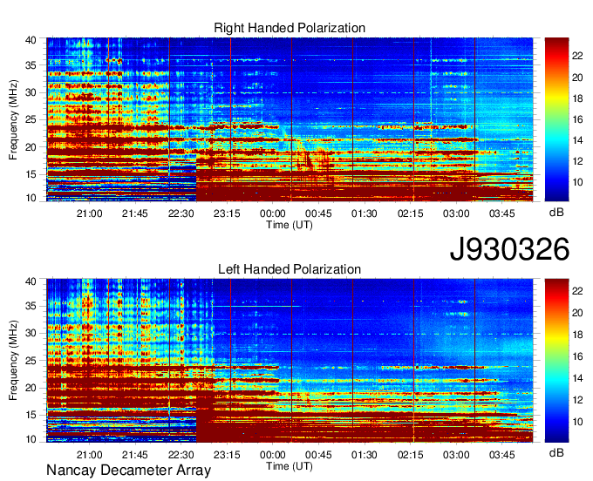Click the 00:45 time tick of Left Handed plot

pos(318,455)
